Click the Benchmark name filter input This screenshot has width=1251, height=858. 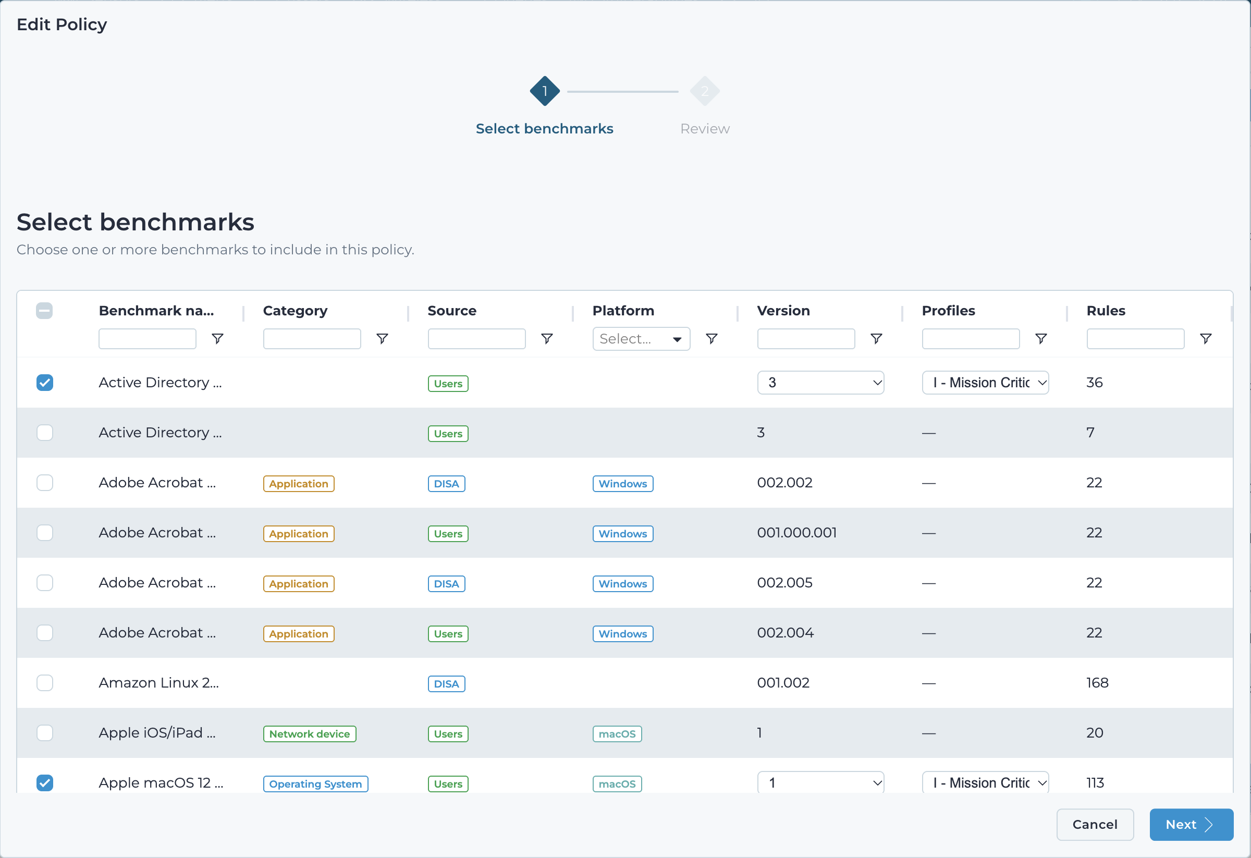[148, 339]
